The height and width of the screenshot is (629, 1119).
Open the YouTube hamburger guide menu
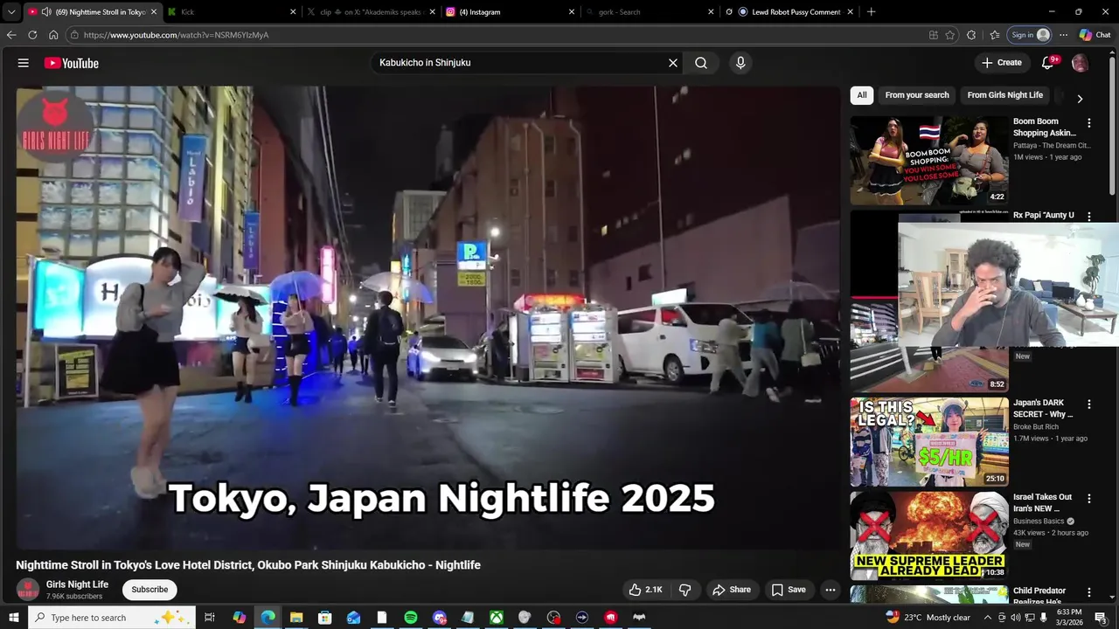point(24,63)
